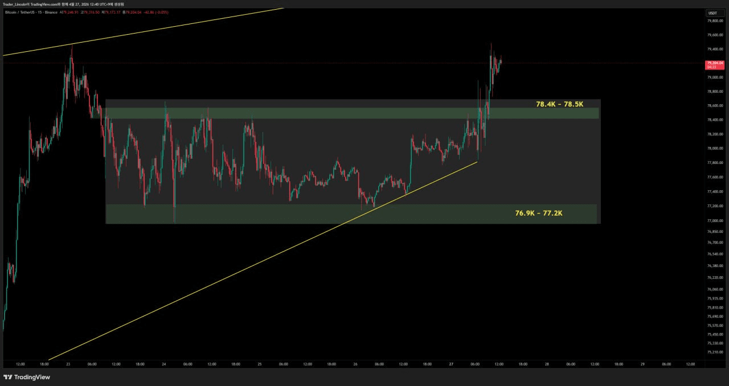Image resolution: width=729 pixels, height=386 pixels.
Task: Click the date label 27 on the time axis
Action: (450, 364)
